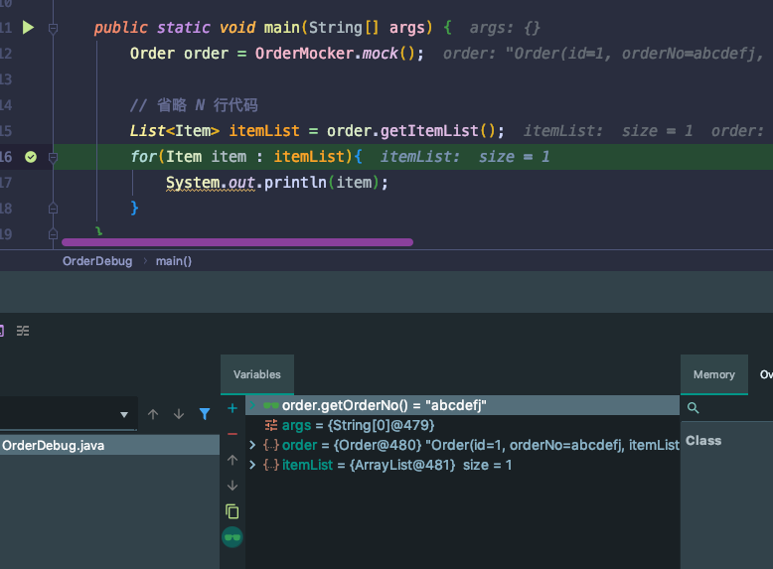The width and height of the screenshot is (773, 569).
Task: Click the OrderDebug breadcrumb
Action: tap(97, 261)
